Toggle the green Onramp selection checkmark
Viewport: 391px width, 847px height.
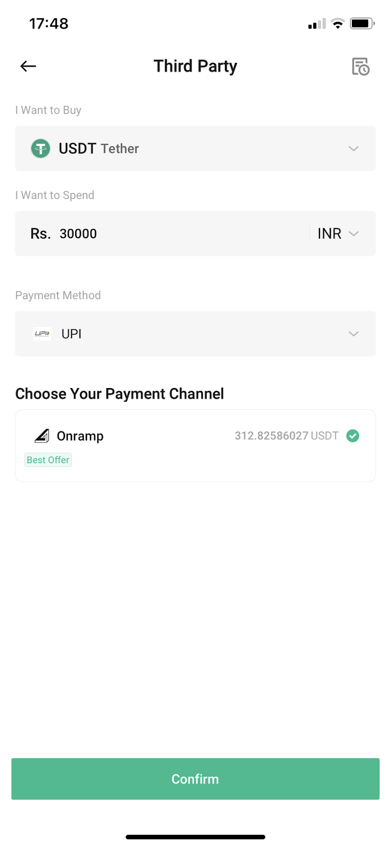pyautogui.click(x=353, y=436)
